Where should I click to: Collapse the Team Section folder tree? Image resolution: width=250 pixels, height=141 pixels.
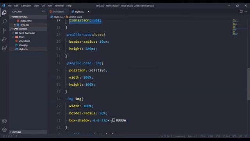11,29
